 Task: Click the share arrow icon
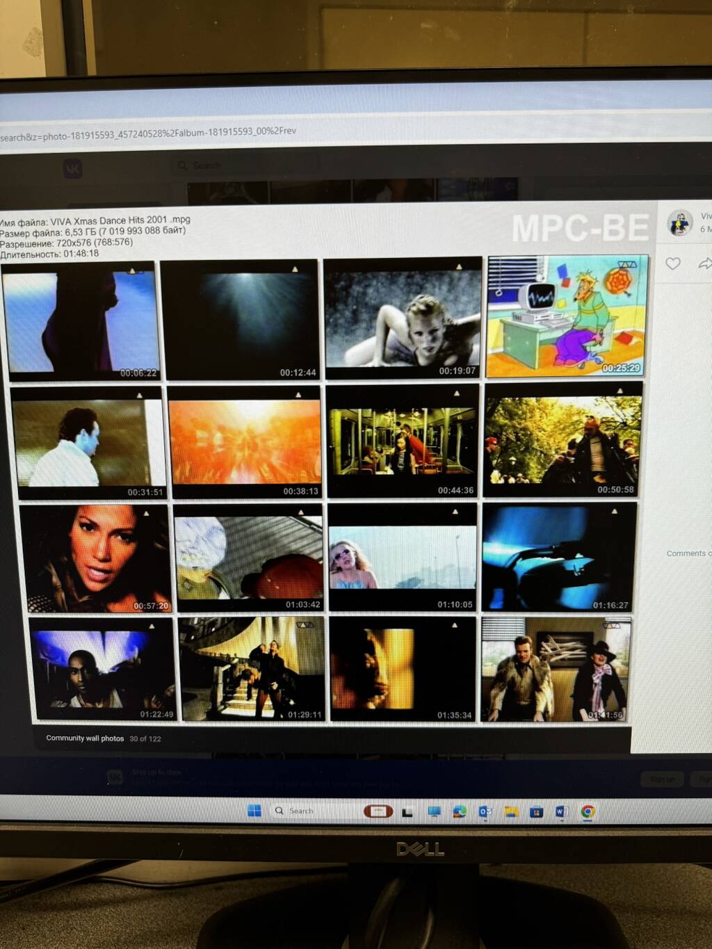pyautogui.click(x=704, y=263)
